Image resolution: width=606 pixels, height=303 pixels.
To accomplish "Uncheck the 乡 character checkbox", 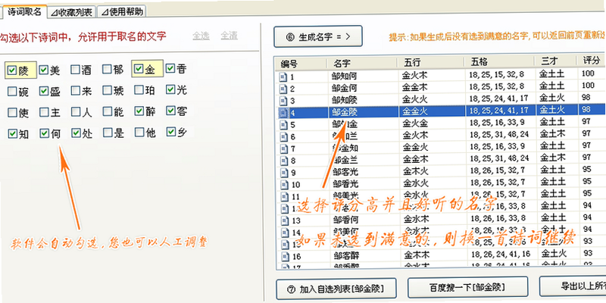I will 171,132.
